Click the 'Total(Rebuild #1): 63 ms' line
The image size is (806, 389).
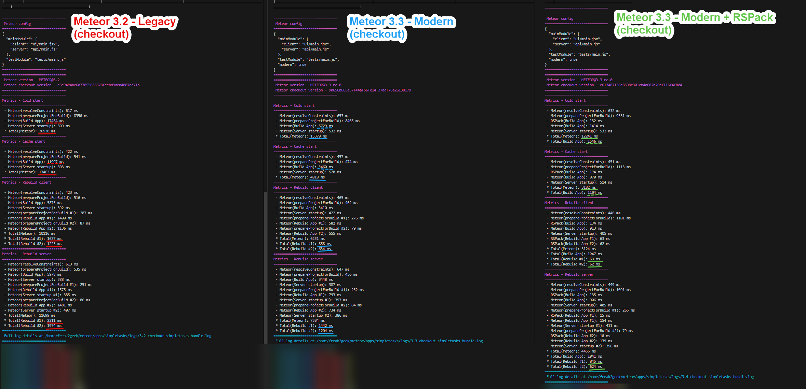(573, 259)
